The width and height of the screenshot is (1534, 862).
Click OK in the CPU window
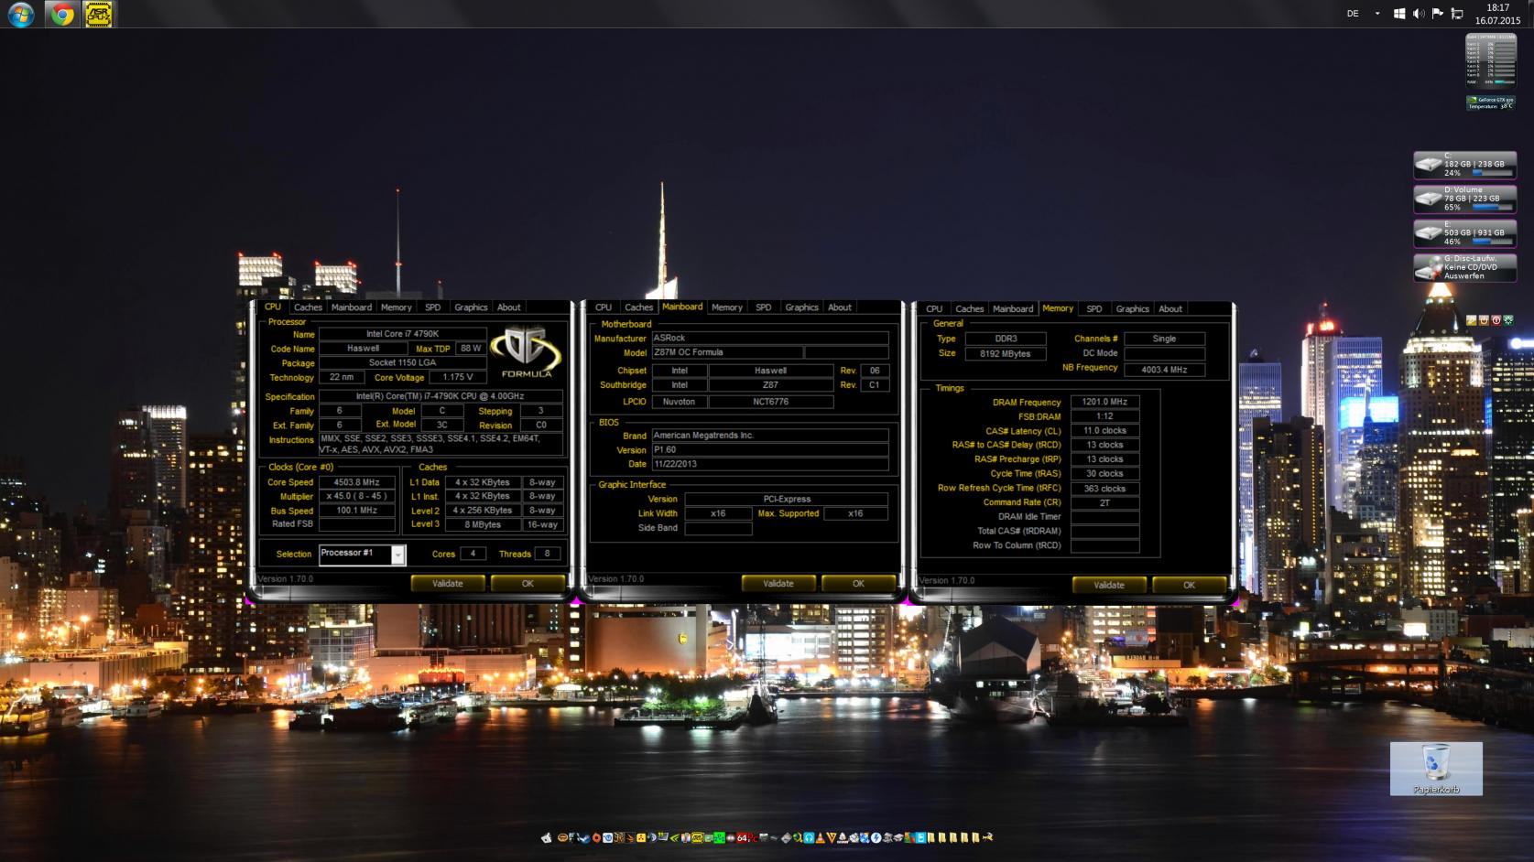click(x=528, y=584)
